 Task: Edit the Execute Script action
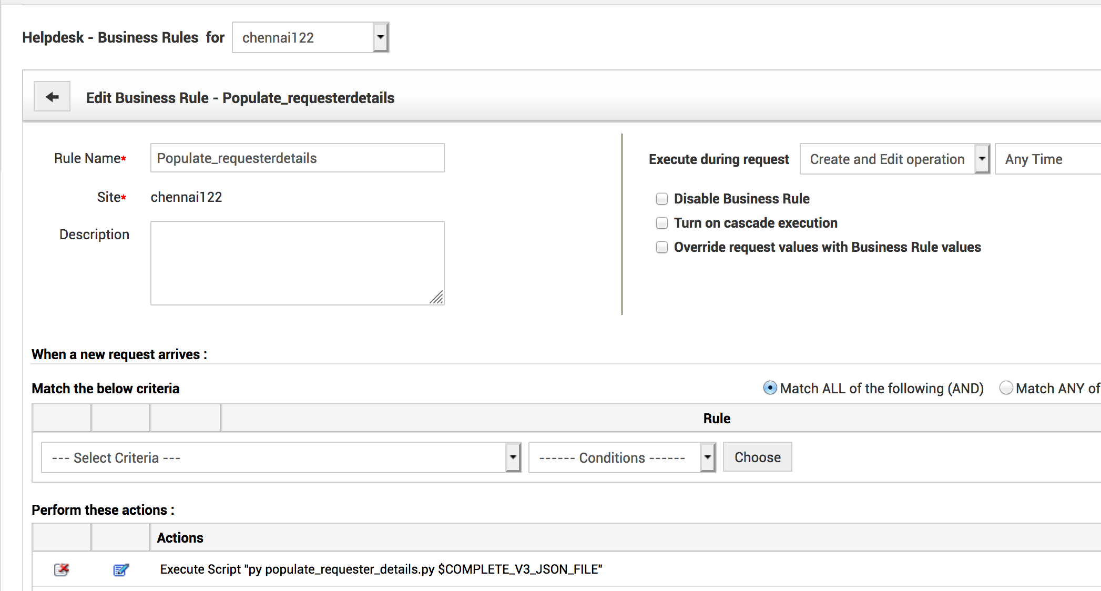pos(121,569)
